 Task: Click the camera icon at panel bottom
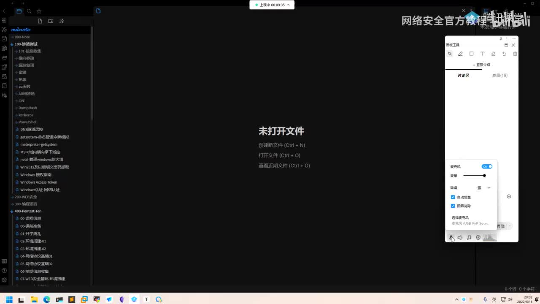coord(478,238)
